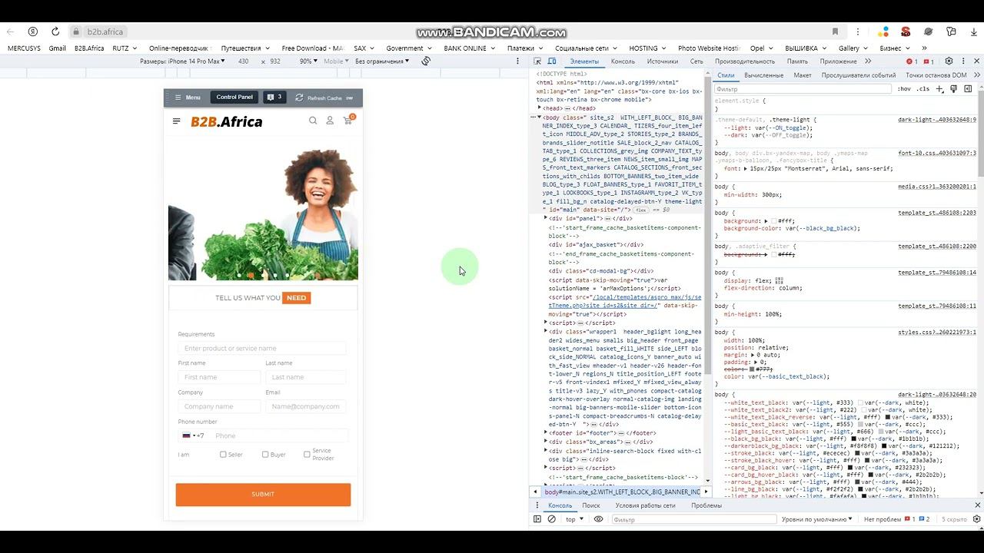Screen dimensions: 984x553
Task: Expand the footer id="footer" node
Action: tap(546, 432)
